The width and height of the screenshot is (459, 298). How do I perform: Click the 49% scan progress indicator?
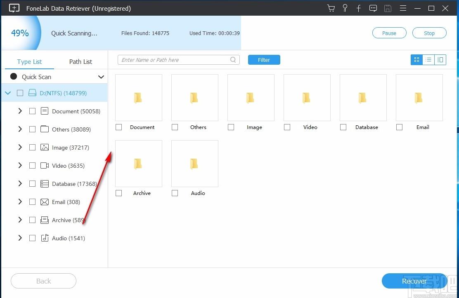[x=20, y=33]
